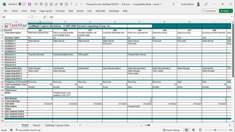Add a new sheet with plus icon
The image size is (235, 132).
[80, 125]
